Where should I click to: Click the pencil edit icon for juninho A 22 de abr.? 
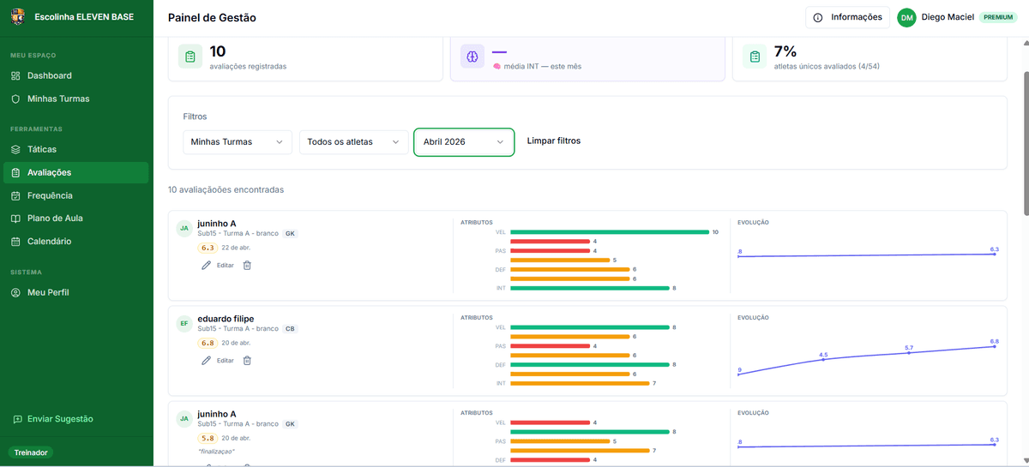206,266
